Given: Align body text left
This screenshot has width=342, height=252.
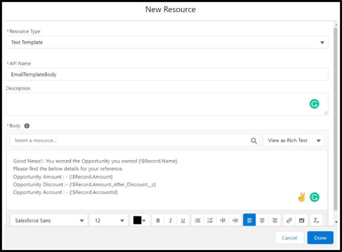Looking at the screenshot, I should coord(249,220).
